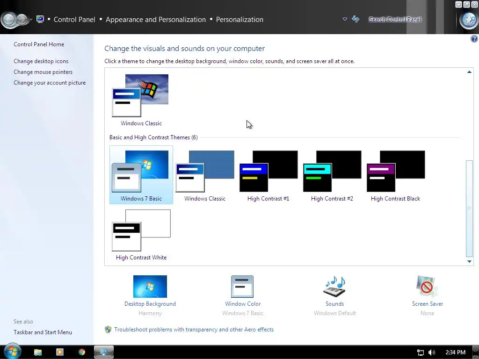
Task: Open Change mouse pointers link
Action: tap(43, 72)
